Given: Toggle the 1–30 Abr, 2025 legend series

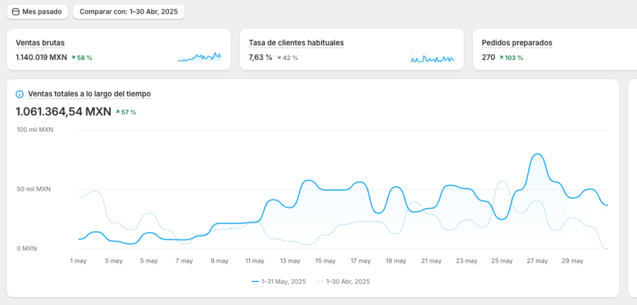Looking at the screenshot, I should (x=343, y=281).
